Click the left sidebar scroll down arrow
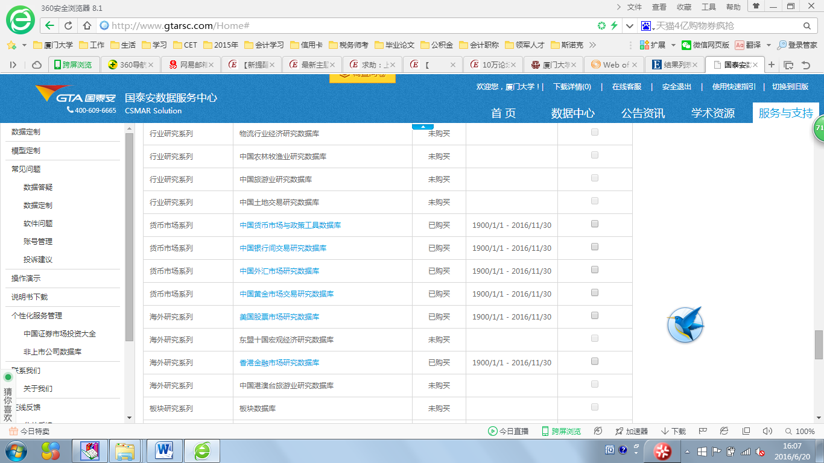The height and width of the screenshot is (463, 824). pyautogui.click(x=129, y=418)
